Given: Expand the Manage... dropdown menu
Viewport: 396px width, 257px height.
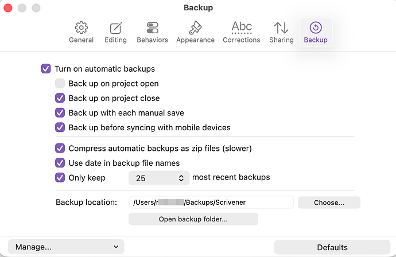Looking at the screenshot, I should coord(66,247).
